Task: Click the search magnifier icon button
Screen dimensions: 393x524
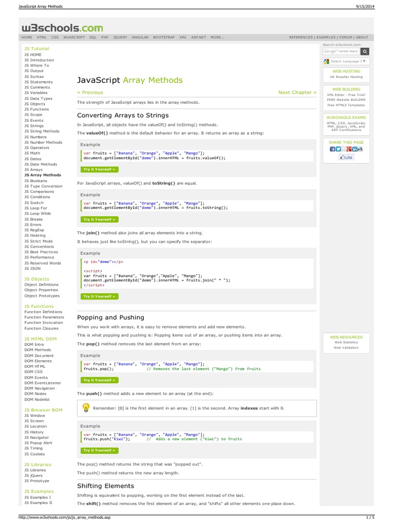Action: 364,52
